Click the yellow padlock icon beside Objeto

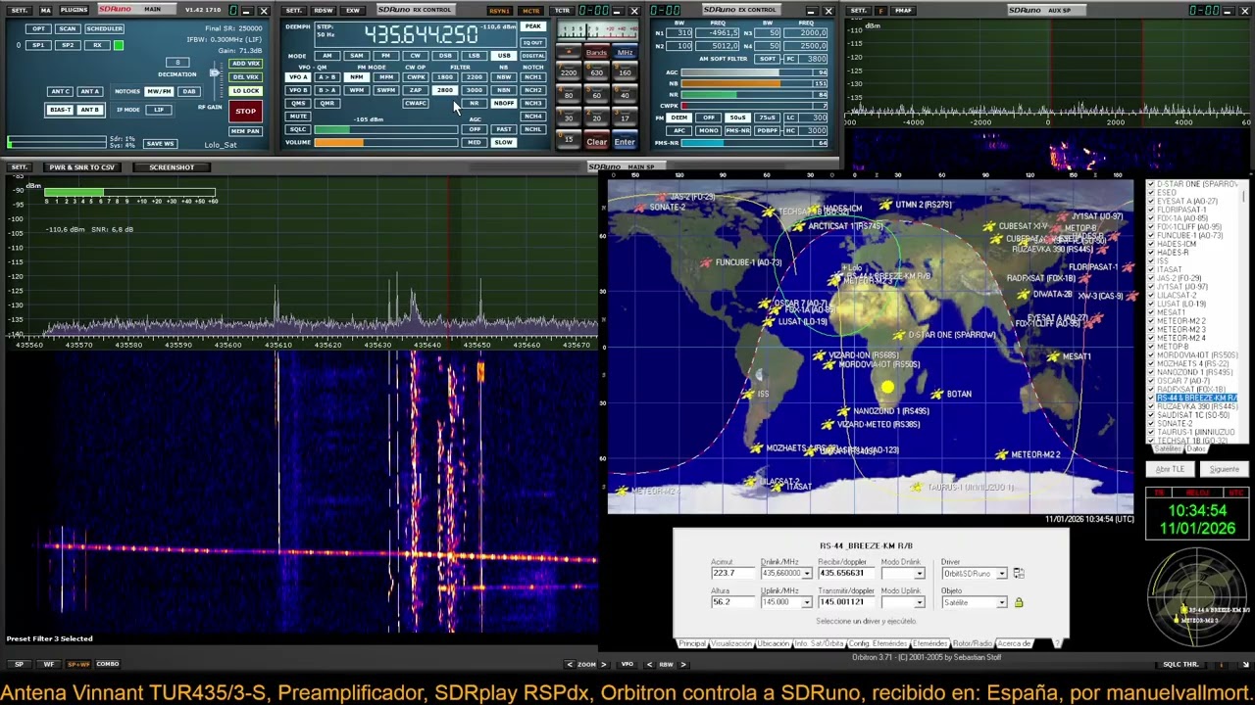1018,602
